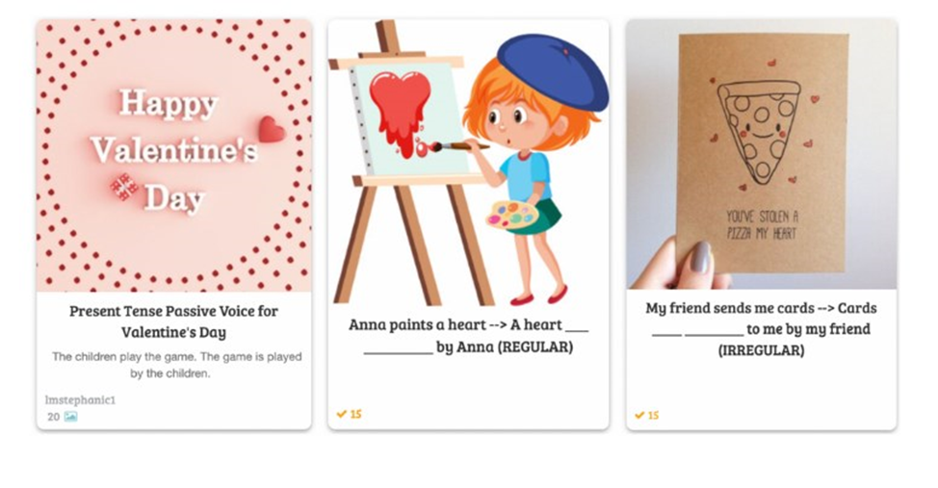The image size is (938, 488).
Task: Open the Happy Valentine's Day cover image
Action: pos(173,156)
